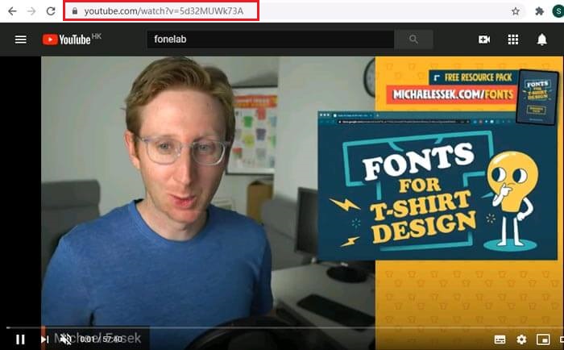The height and width of the screenshot is (350, 564).
Task: Click the browser forward arrow
Action: tap(31, 11)
